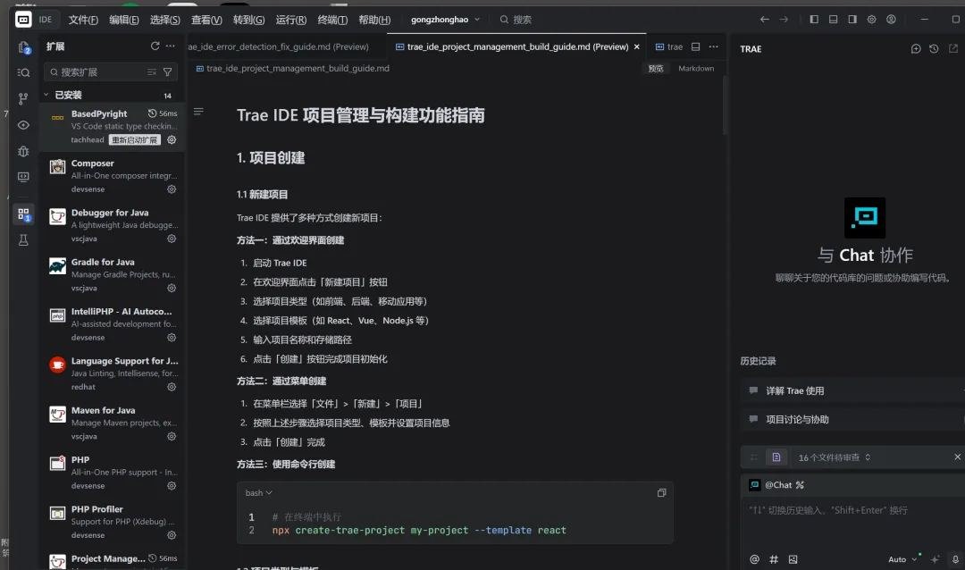Open the 终端(T) menu
The height and width of the screenshot is (570, 965).
point(332,20)
